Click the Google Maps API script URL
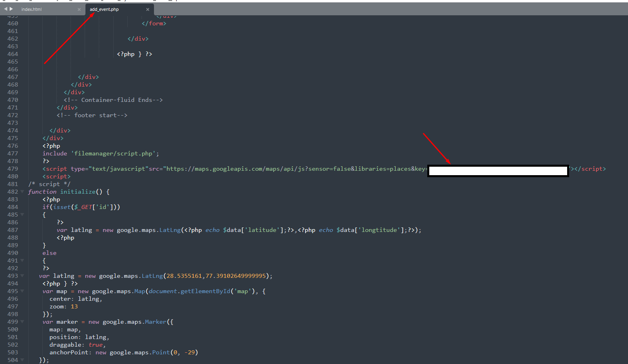The width and height of the screenshot is (628, 364). point(297,169)
